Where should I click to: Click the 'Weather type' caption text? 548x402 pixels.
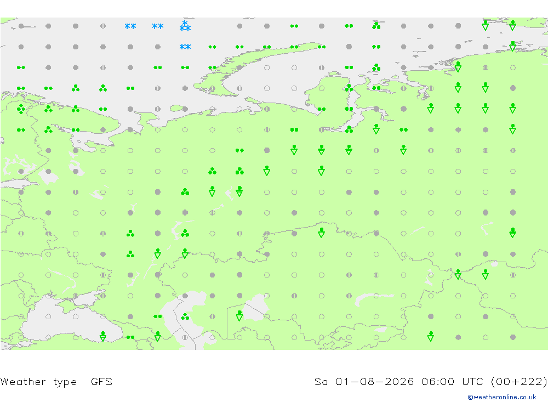[38, 381]
